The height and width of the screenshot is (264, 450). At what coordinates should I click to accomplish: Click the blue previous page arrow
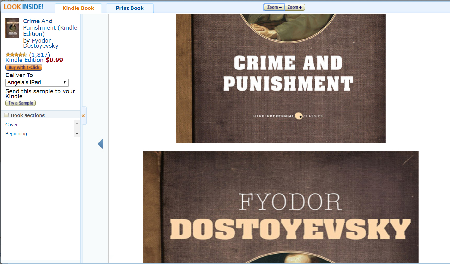[100, 144]
